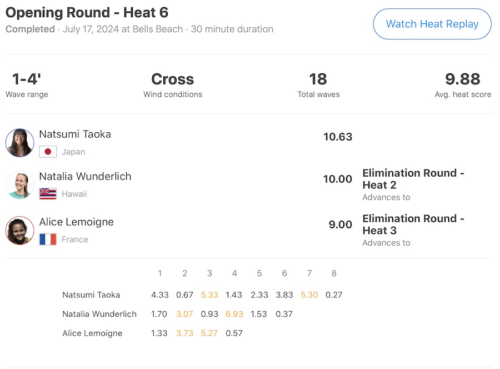Click Alice Lemoigne's 3.73 wave score
This screenshot has height=369, width=500.
tap(184, 333)
